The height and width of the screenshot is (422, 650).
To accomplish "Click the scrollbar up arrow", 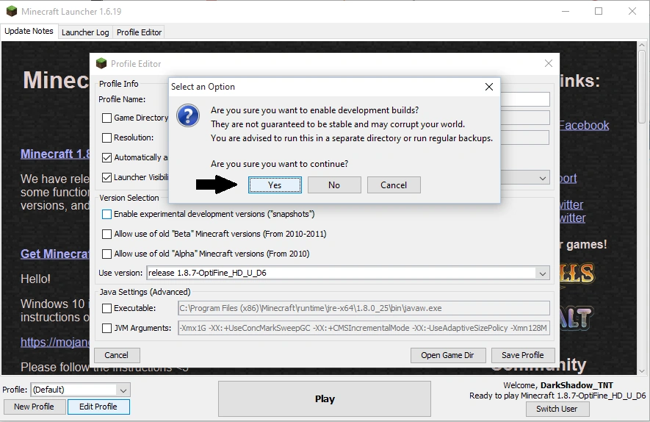I will [642, 46].
